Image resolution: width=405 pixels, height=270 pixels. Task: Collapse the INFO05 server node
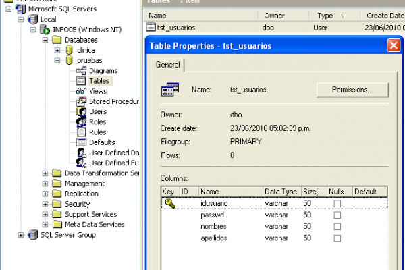coord(33,30)
